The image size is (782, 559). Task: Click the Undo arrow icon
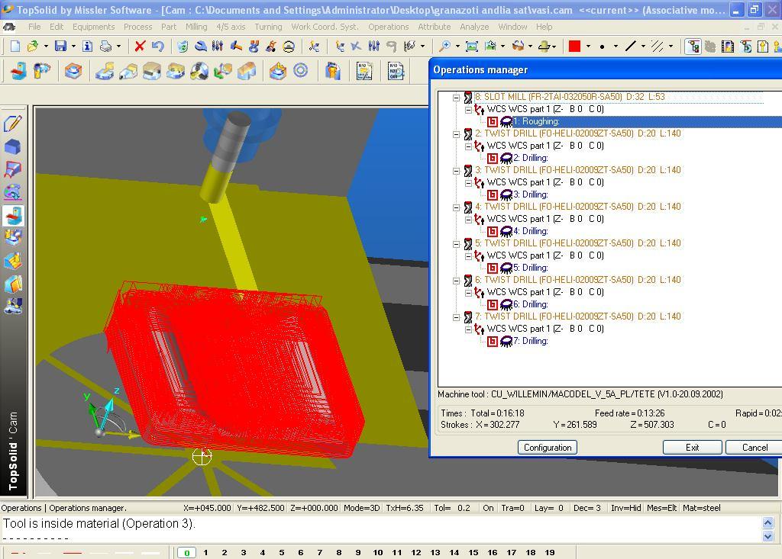(157, 47)
